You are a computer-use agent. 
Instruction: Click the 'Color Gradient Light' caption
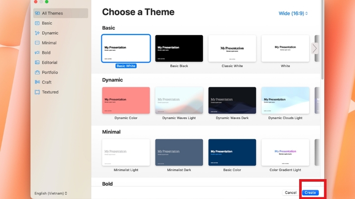pos(285,170)
